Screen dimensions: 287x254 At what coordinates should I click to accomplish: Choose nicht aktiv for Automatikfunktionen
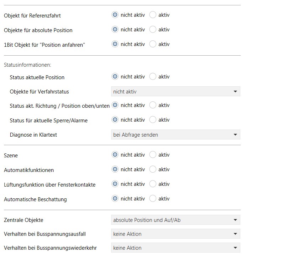click(115, 169)
